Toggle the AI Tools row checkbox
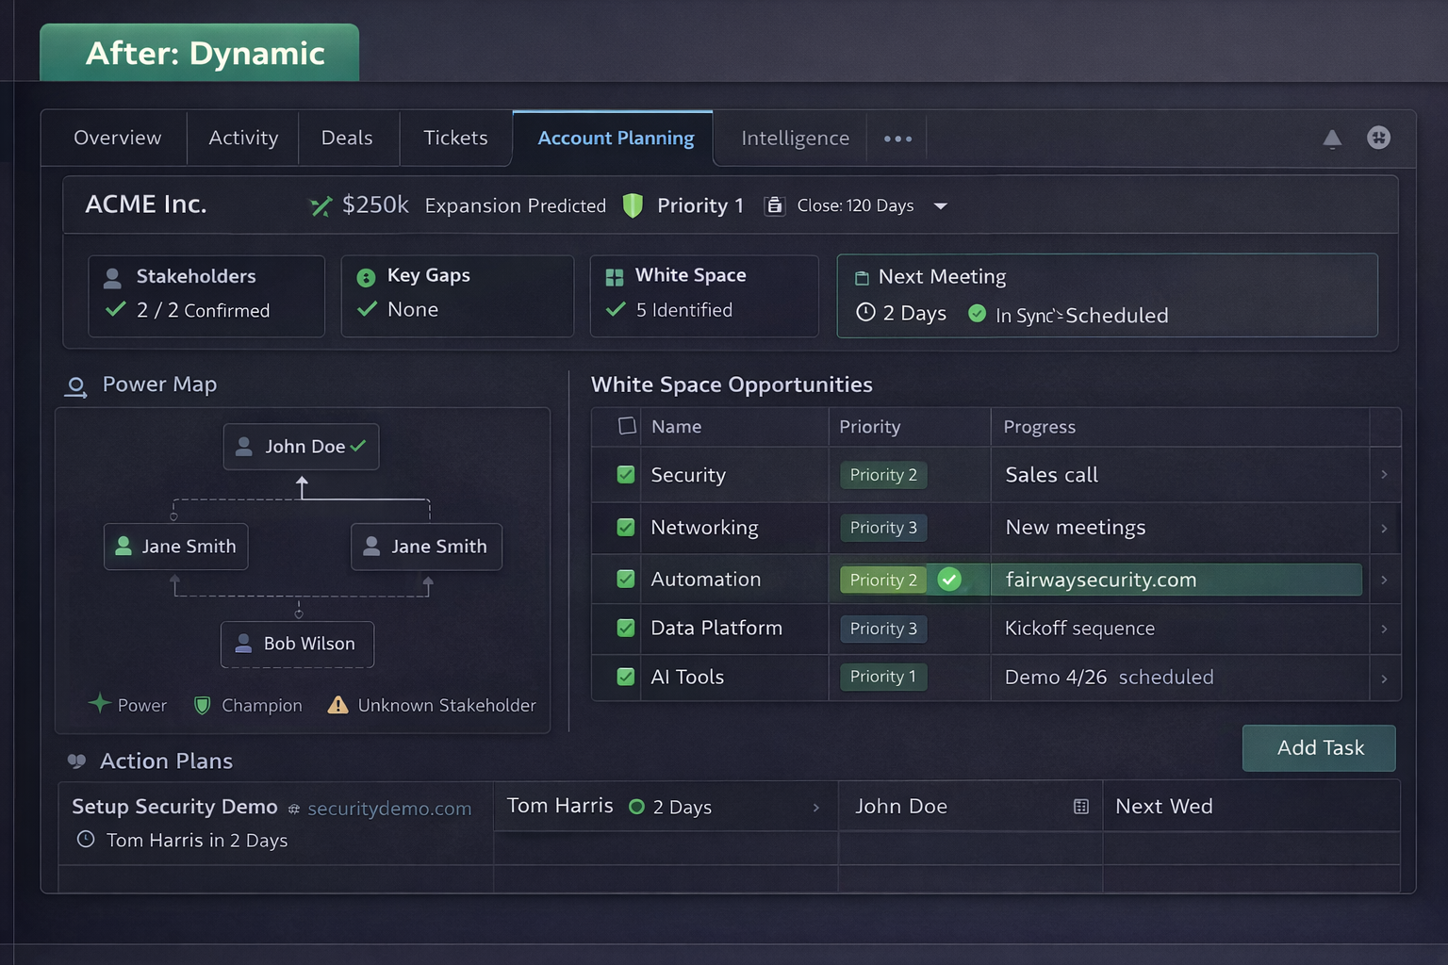The height and width of the screenshot is (965, 1448). (x=626, y=677)
